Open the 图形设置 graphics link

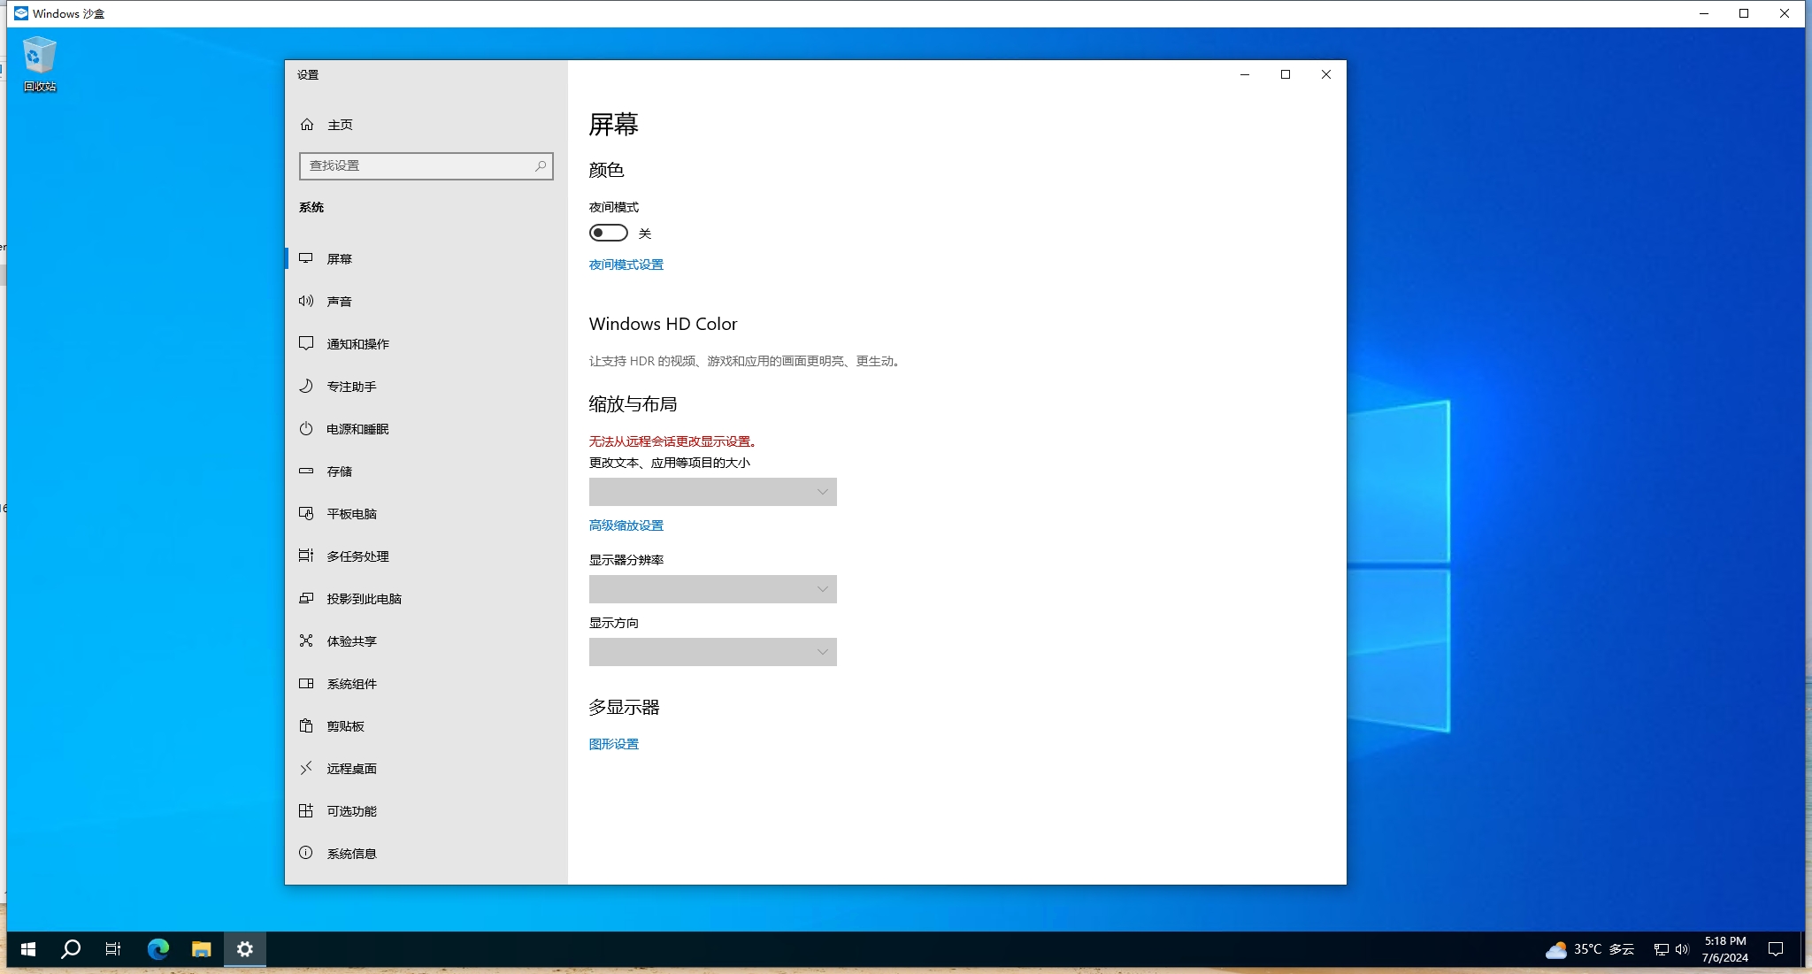(x=613, y=744)
